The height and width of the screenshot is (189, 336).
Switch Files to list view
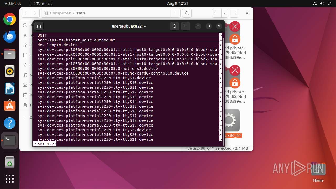coord(217,13)
